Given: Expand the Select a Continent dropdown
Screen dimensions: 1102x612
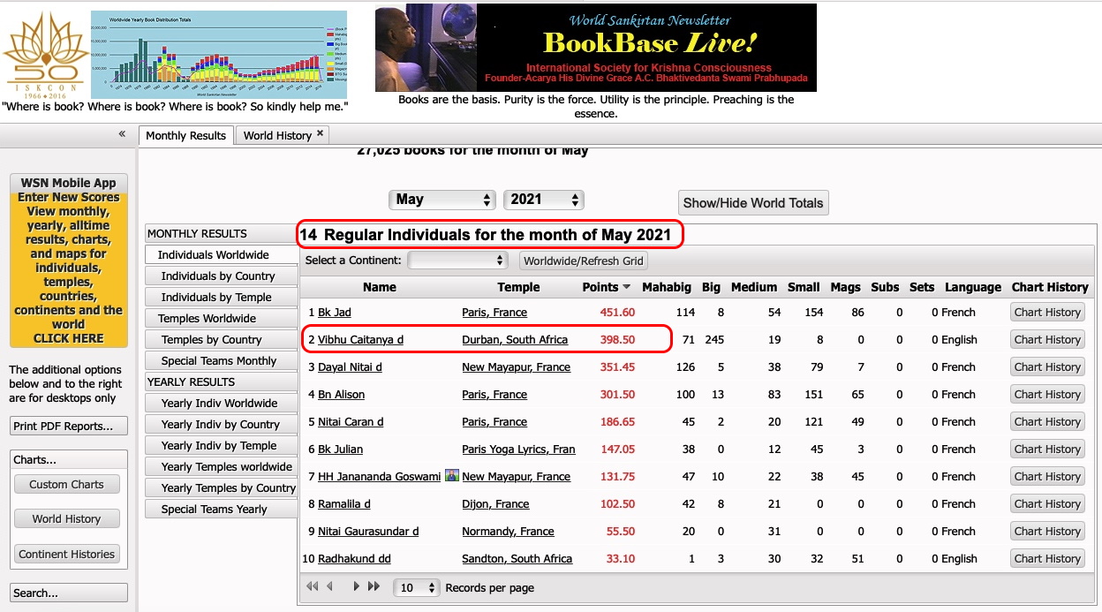Looking at the screenshot, I should [x=457, y=261].
